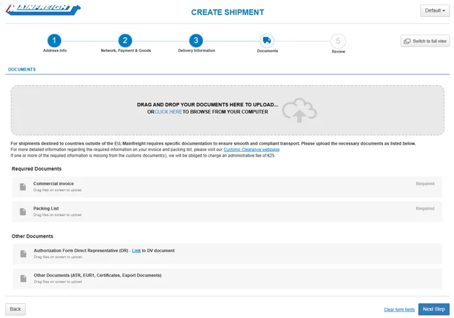Click the Commercial invoice document icon
This screenshot has height=318, width=454.
[23, 187]
